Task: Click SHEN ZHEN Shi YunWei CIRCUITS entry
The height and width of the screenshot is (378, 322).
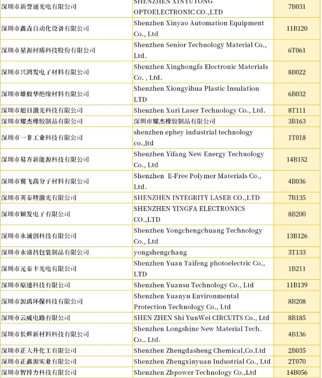Action: [x=201, y=318]
